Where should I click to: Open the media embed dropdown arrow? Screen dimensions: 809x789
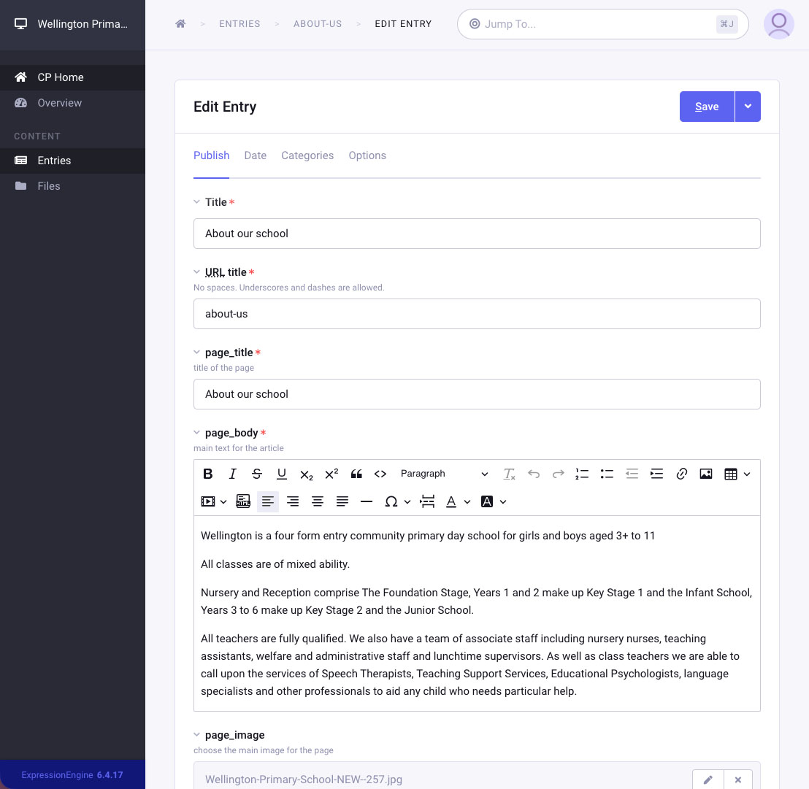click(223, 501)
